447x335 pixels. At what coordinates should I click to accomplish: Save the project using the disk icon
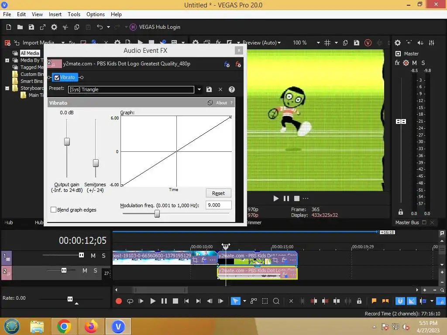click(x=31, y=27)
